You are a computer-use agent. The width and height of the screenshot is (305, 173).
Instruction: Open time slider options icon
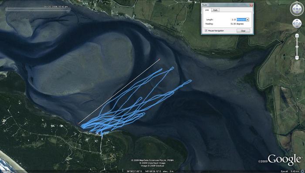click(68, 11)
